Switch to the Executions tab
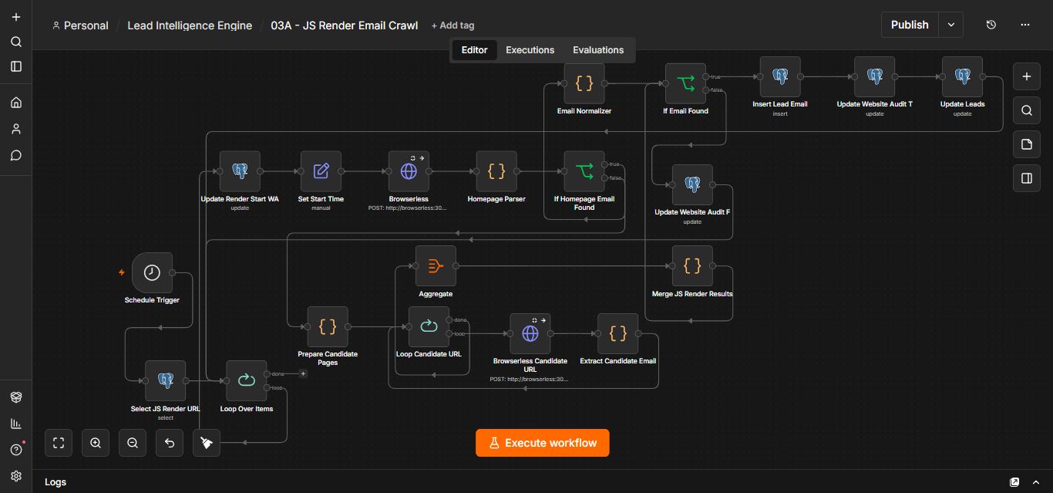Viewport: 1053px width, 493px height. coord(530,50)
